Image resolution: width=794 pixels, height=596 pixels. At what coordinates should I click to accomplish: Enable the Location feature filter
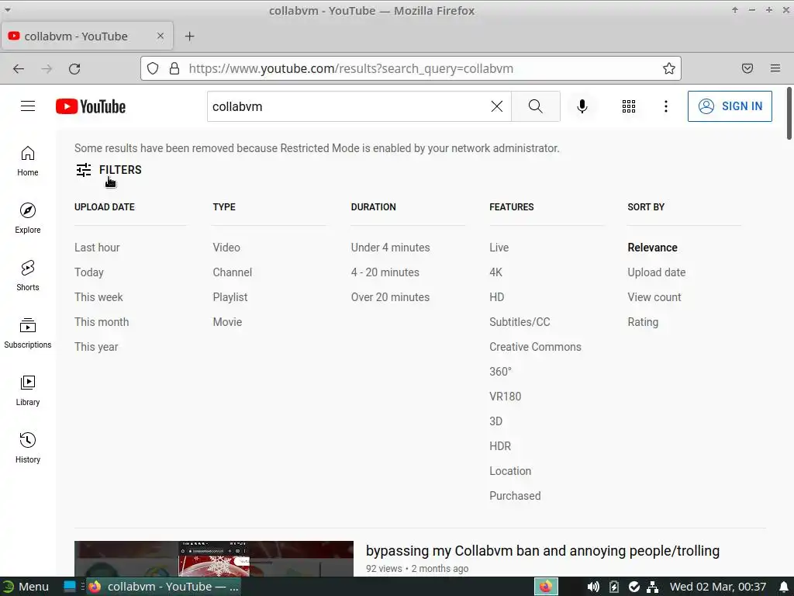[510, 471]
